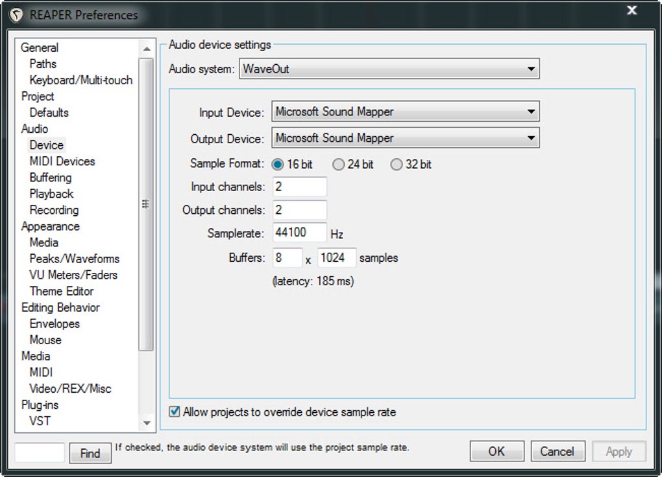Open Keyboard/Multi-touch preferences page
The height and width of the screenshot is (477, 662).
click(81, 80)
